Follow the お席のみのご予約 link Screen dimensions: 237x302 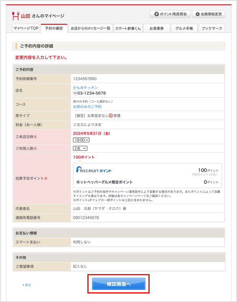(87, 107)
